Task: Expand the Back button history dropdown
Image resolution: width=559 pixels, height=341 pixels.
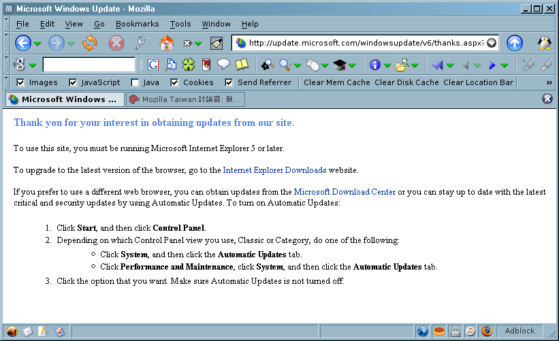Action: [37, 44]
